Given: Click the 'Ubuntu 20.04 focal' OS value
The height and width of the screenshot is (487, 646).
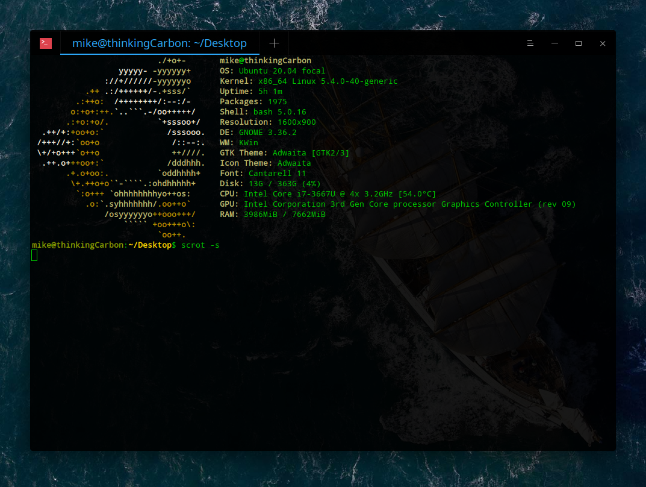Looking at the screenshot, I should click(x=282, y=71).
